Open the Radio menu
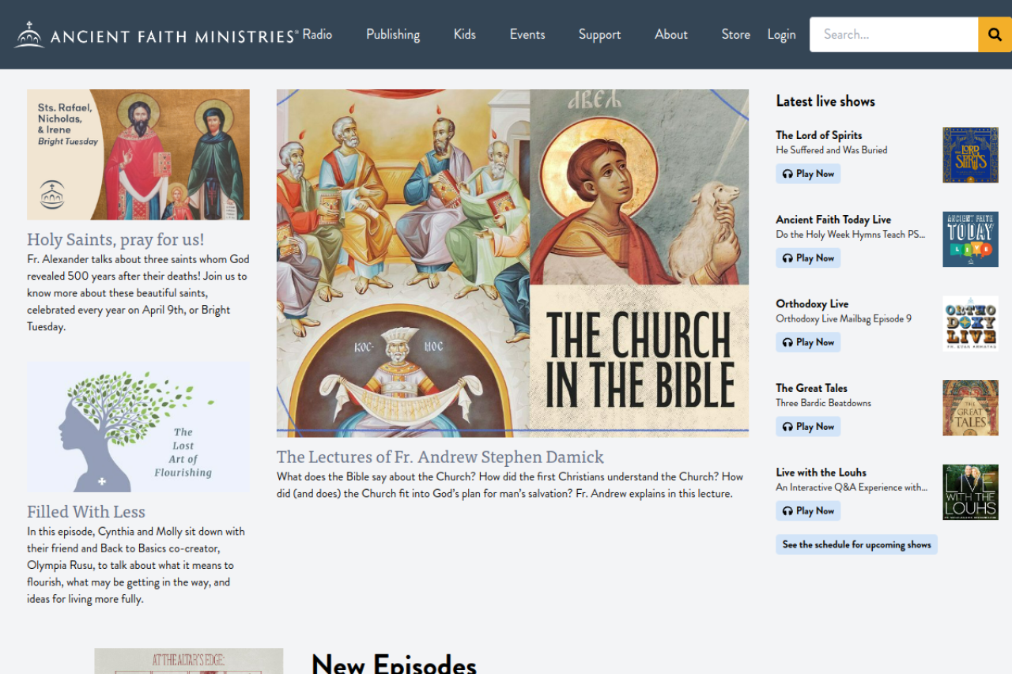Image resolution: width=1012 pixels, height=674 pixels. [317, 35]
